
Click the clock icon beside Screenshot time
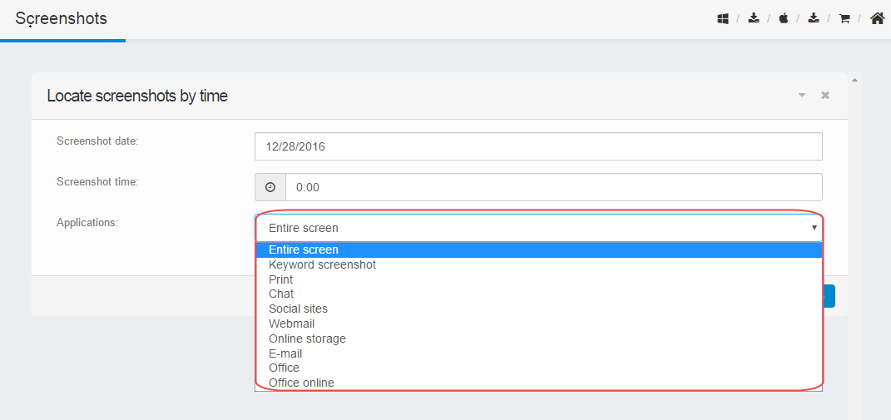pyautogui.click(x=270, y=187)
